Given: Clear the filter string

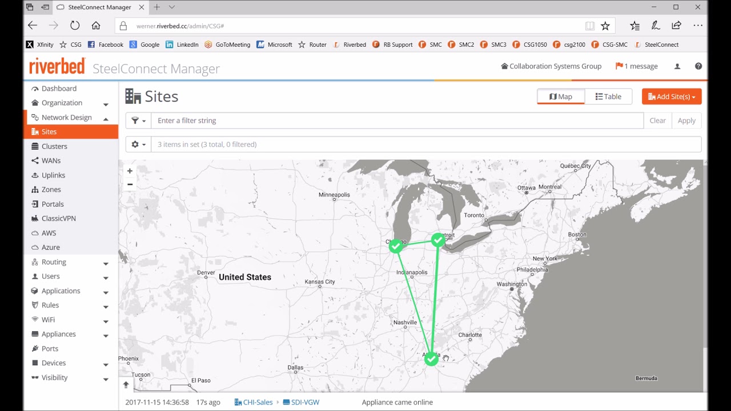Looking at the screenshot, I should (657, 120).
